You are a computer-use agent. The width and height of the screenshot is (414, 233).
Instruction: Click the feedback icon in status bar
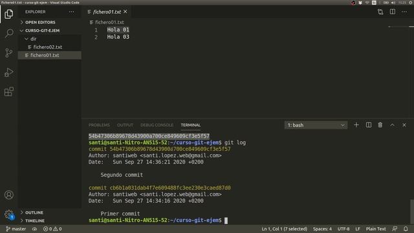(395, 229)
